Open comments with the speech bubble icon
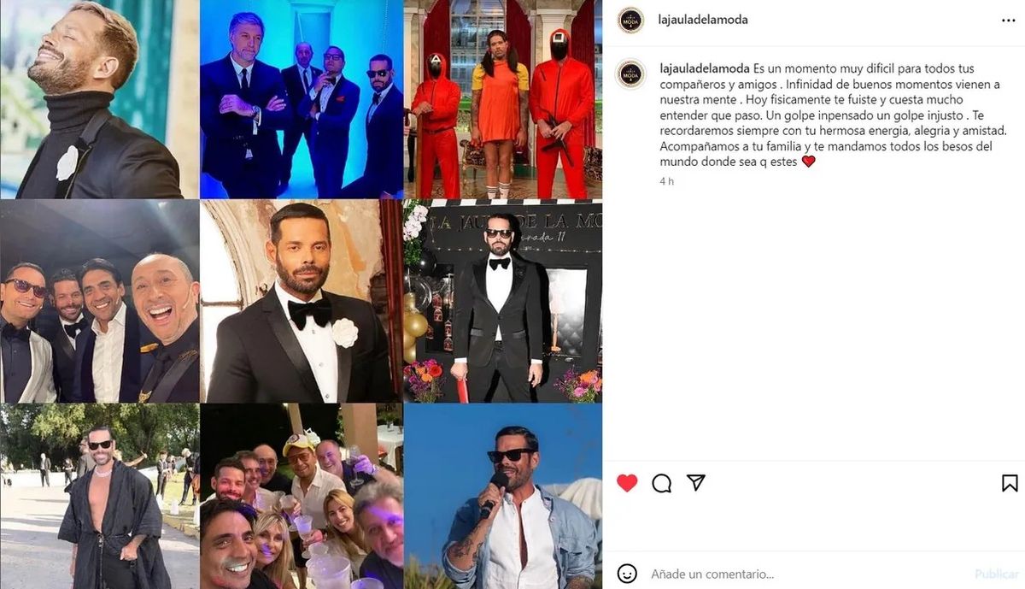Viewport: 1025px width, 589px height. 661,484
